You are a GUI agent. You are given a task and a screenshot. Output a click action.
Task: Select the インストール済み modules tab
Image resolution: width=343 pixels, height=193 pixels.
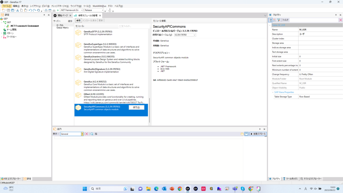[89, 20]
